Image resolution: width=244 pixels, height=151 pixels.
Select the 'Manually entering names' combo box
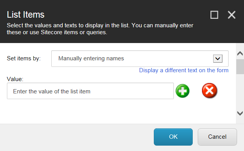pyautogui.click(x=140, y=58)
